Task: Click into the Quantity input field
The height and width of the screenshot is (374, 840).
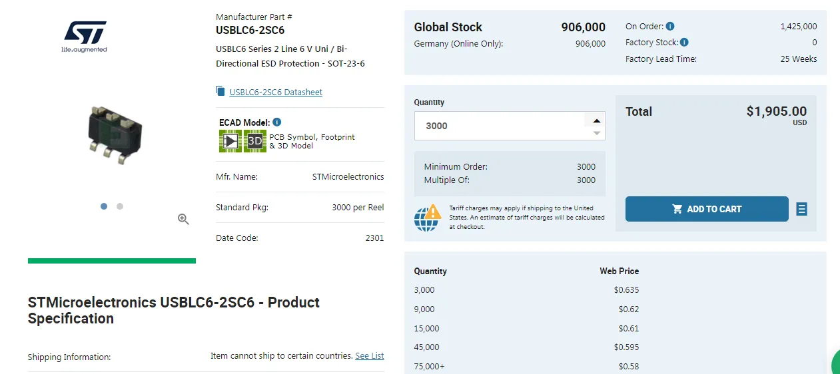Action: [x=500, y=126]
